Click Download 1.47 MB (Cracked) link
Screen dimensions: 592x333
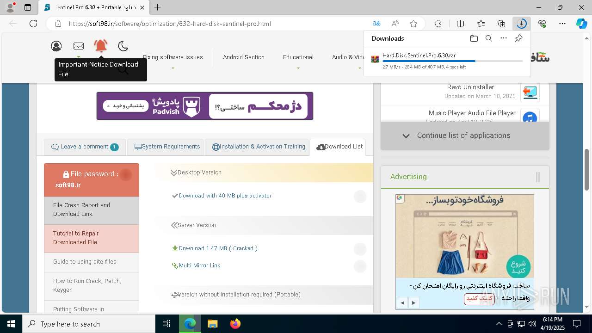(x=218, y=248)
